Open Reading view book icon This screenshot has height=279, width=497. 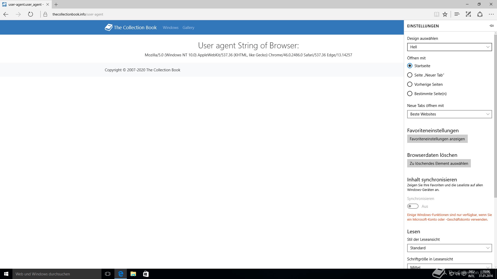coord(436,14)
